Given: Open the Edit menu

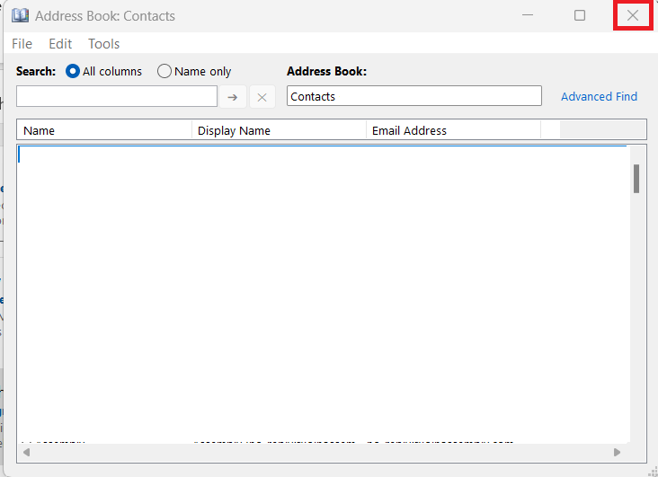Looking at the screenshot, I should tap(60, 44).
